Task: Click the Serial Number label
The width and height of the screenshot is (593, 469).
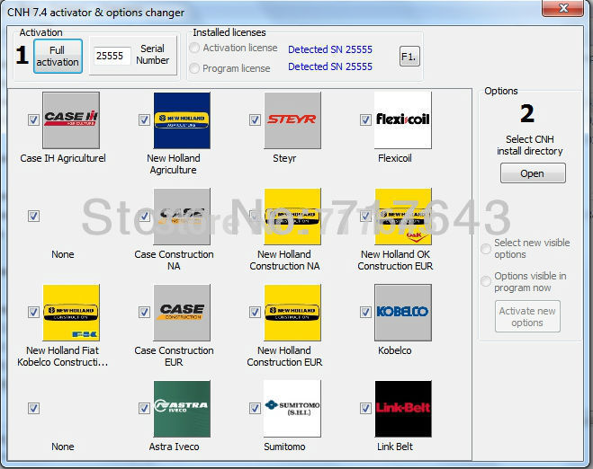Action: point(153,55)
